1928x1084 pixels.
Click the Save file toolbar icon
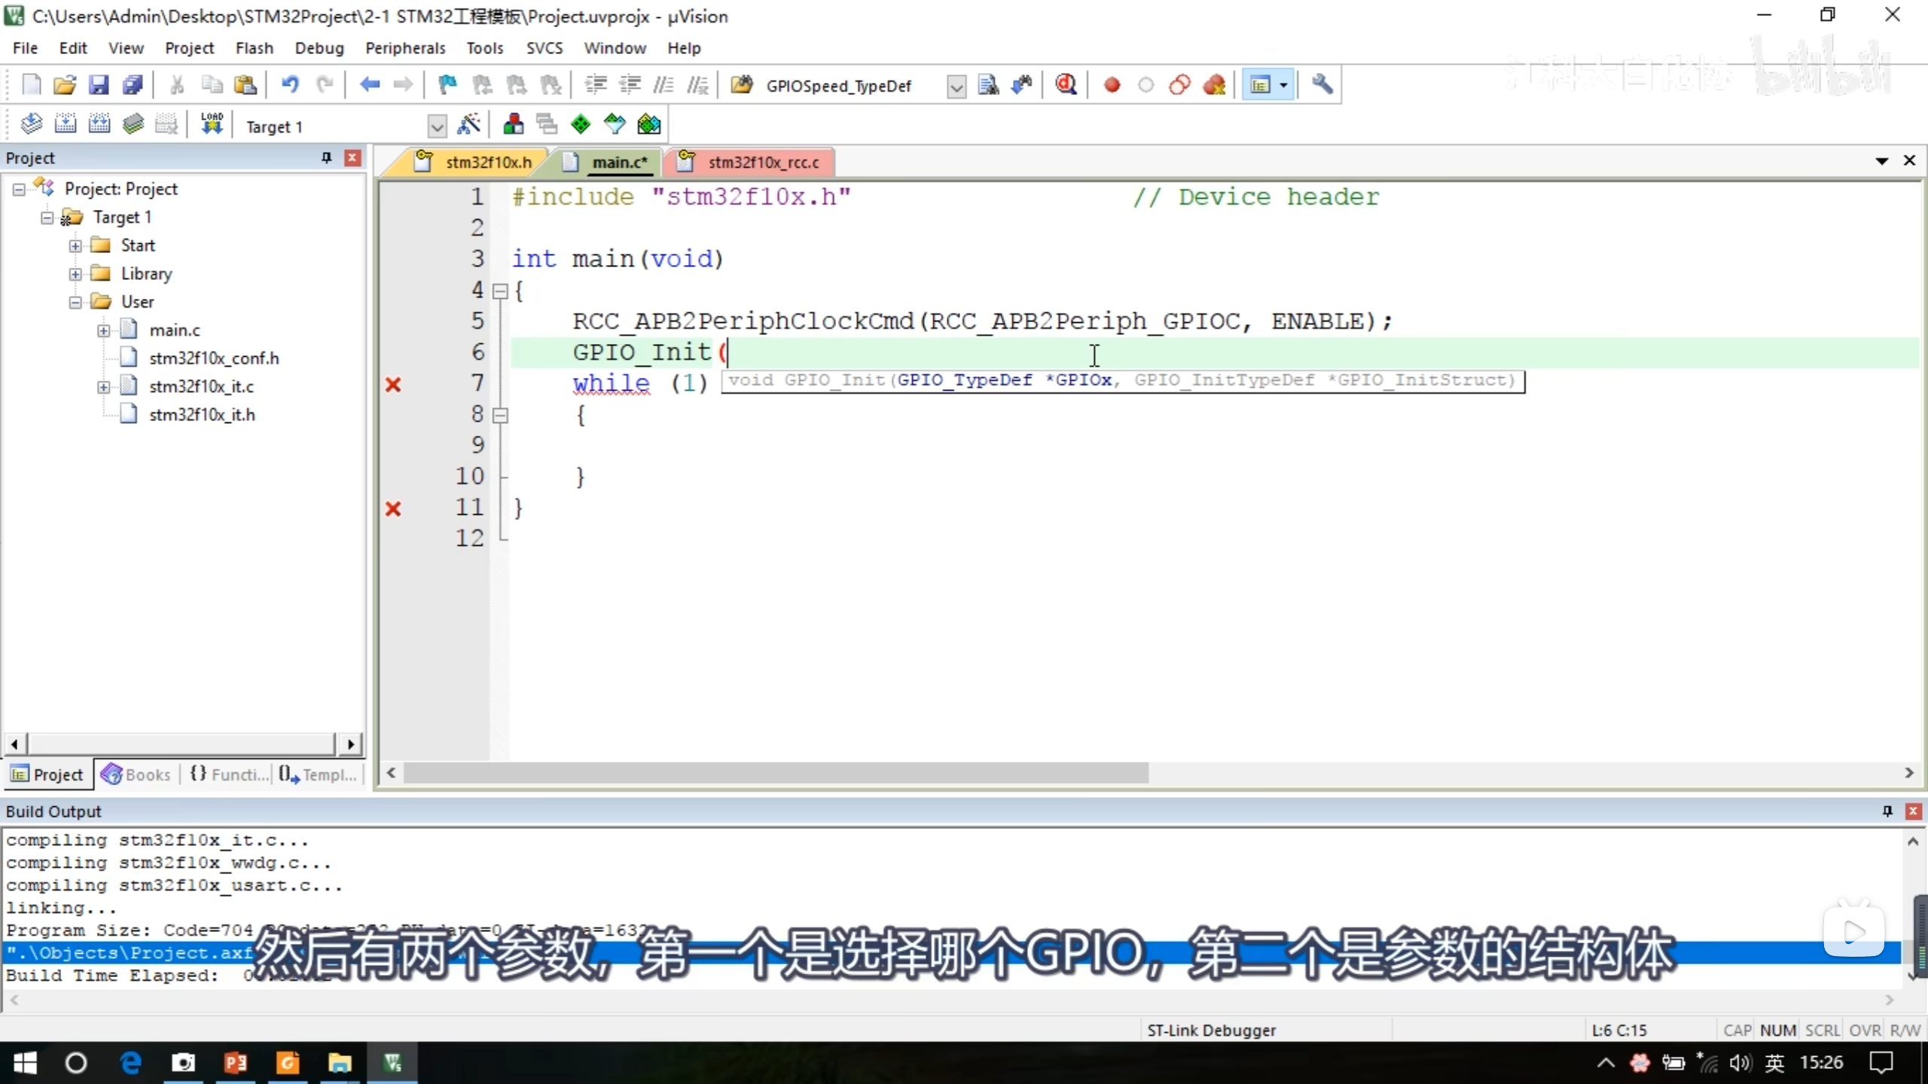coord(99,85)
